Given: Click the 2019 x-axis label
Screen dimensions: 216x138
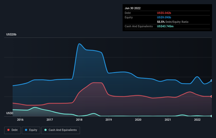Looking at the screenshot, I should 109,120.
